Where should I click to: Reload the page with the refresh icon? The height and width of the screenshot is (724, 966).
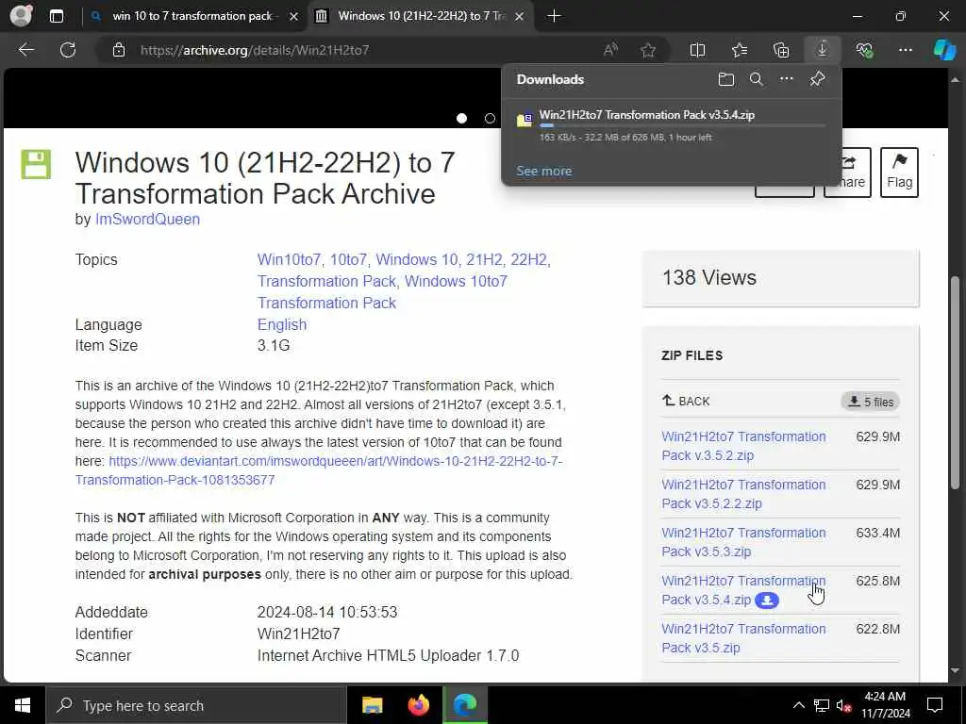click(68, 50)
